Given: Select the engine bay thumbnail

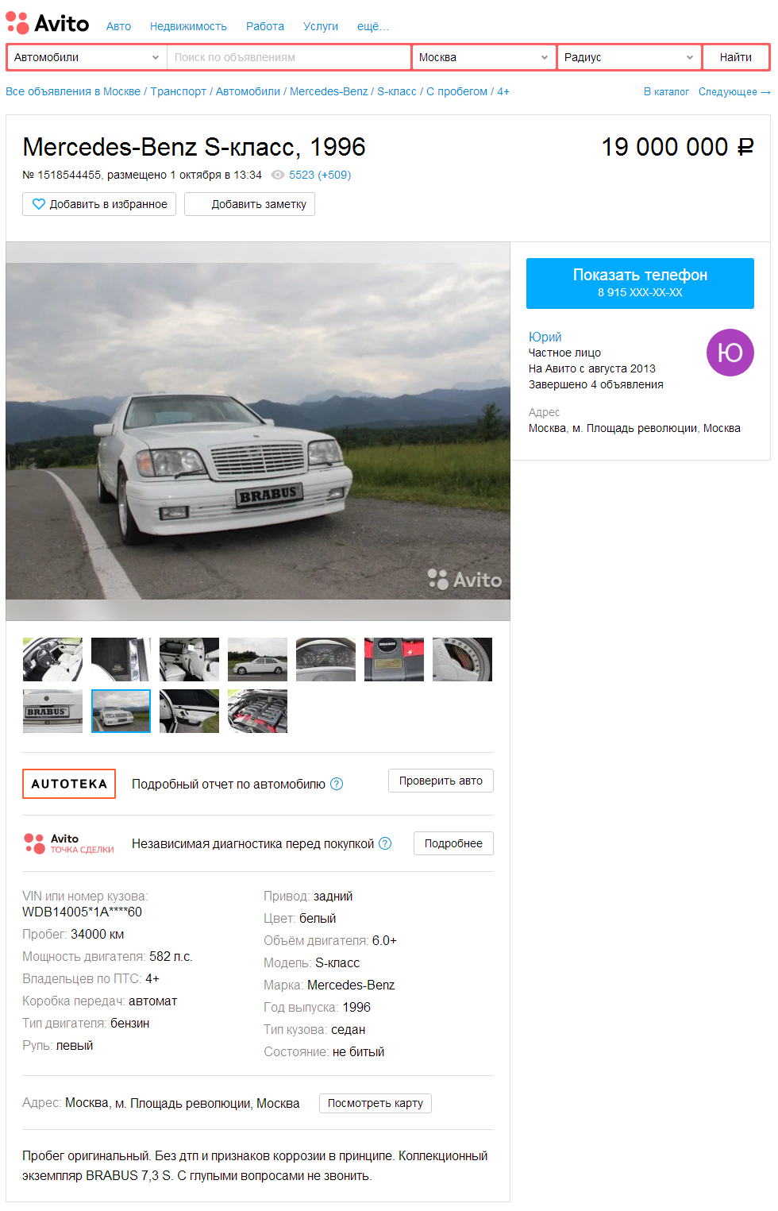Looking at the screenshot, I should point(257,711).
